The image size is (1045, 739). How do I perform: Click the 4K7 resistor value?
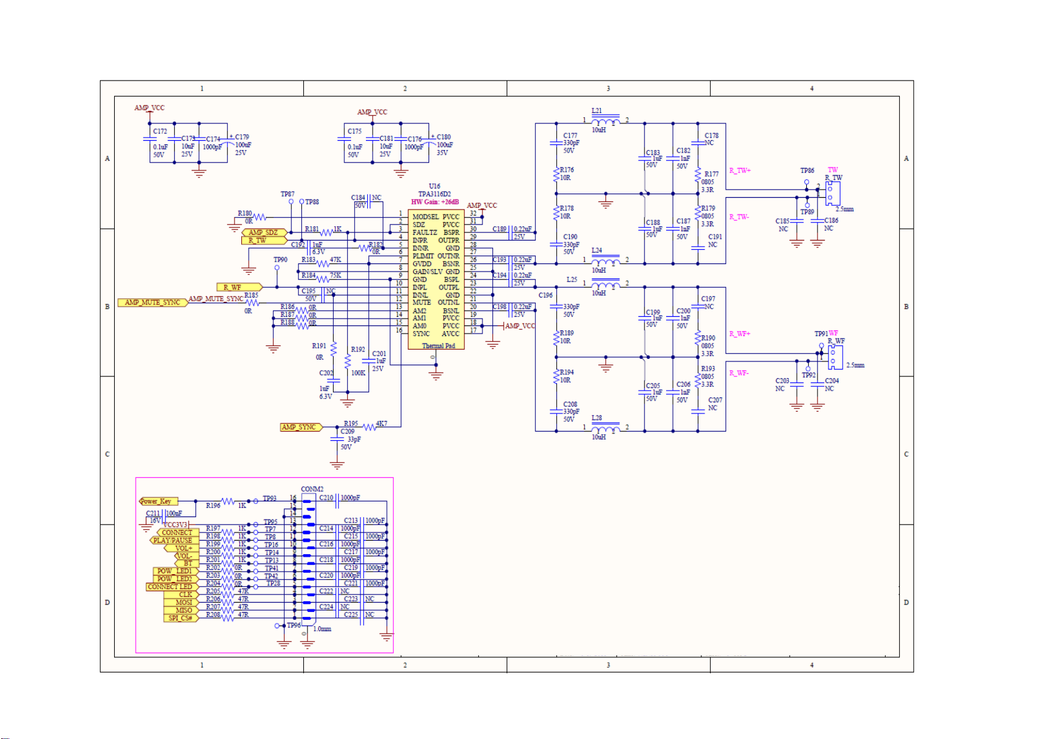(x=381, y=423)
